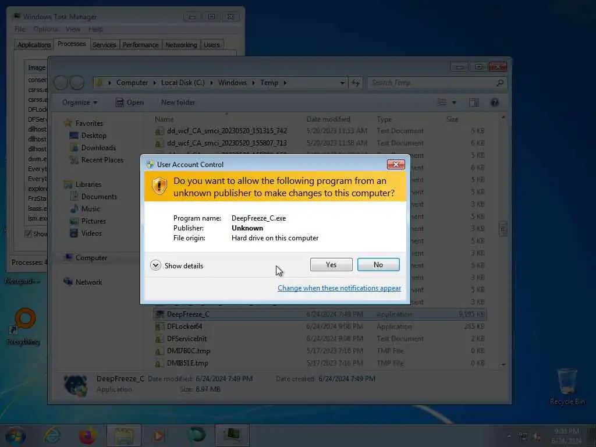Switch to the Applications tab in Task Manager
Image resolution: width=596 pixels, height=447 pixels.
(x=34, y=45)
